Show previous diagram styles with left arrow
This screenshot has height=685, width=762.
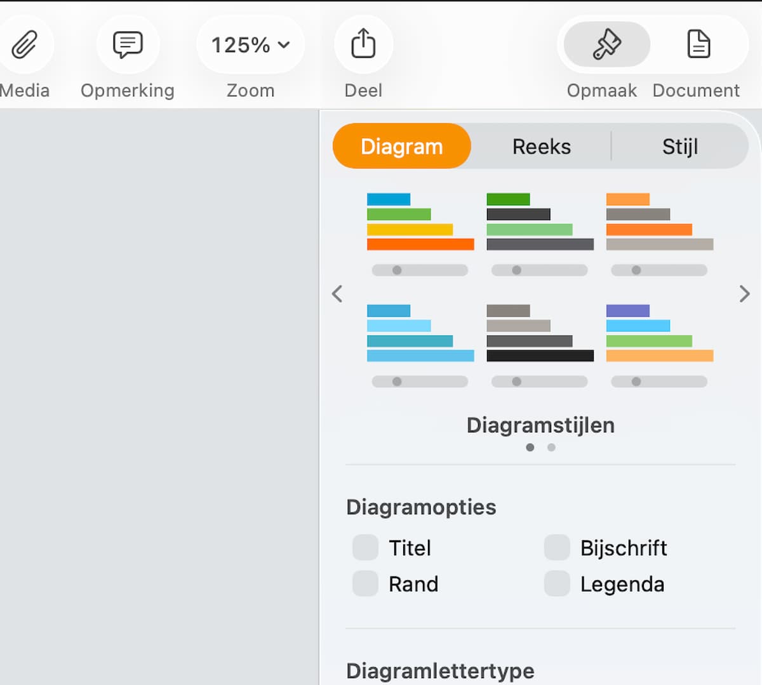coord(337,294)
